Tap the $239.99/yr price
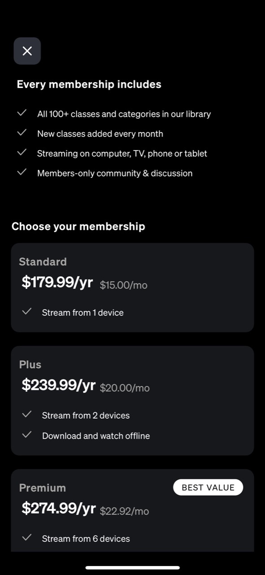 pyautogui.click(x=59, y=385)
